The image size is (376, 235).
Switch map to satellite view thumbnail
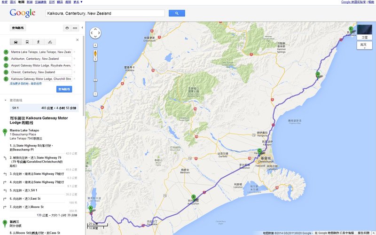(x=364, y=31)
